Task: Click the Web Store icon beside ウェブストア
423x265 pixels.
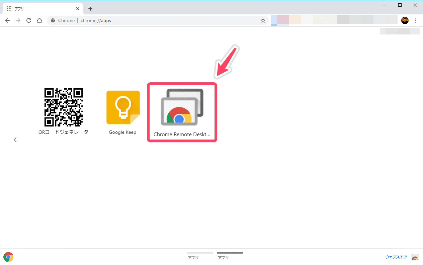Action: coord(415,257)
